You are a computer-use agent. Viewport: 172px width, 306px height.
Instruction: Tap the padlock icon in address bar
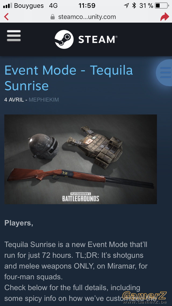tap(53, 17)
